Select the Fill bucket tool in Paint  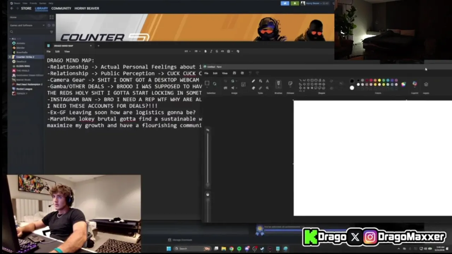tap(260, 81)
